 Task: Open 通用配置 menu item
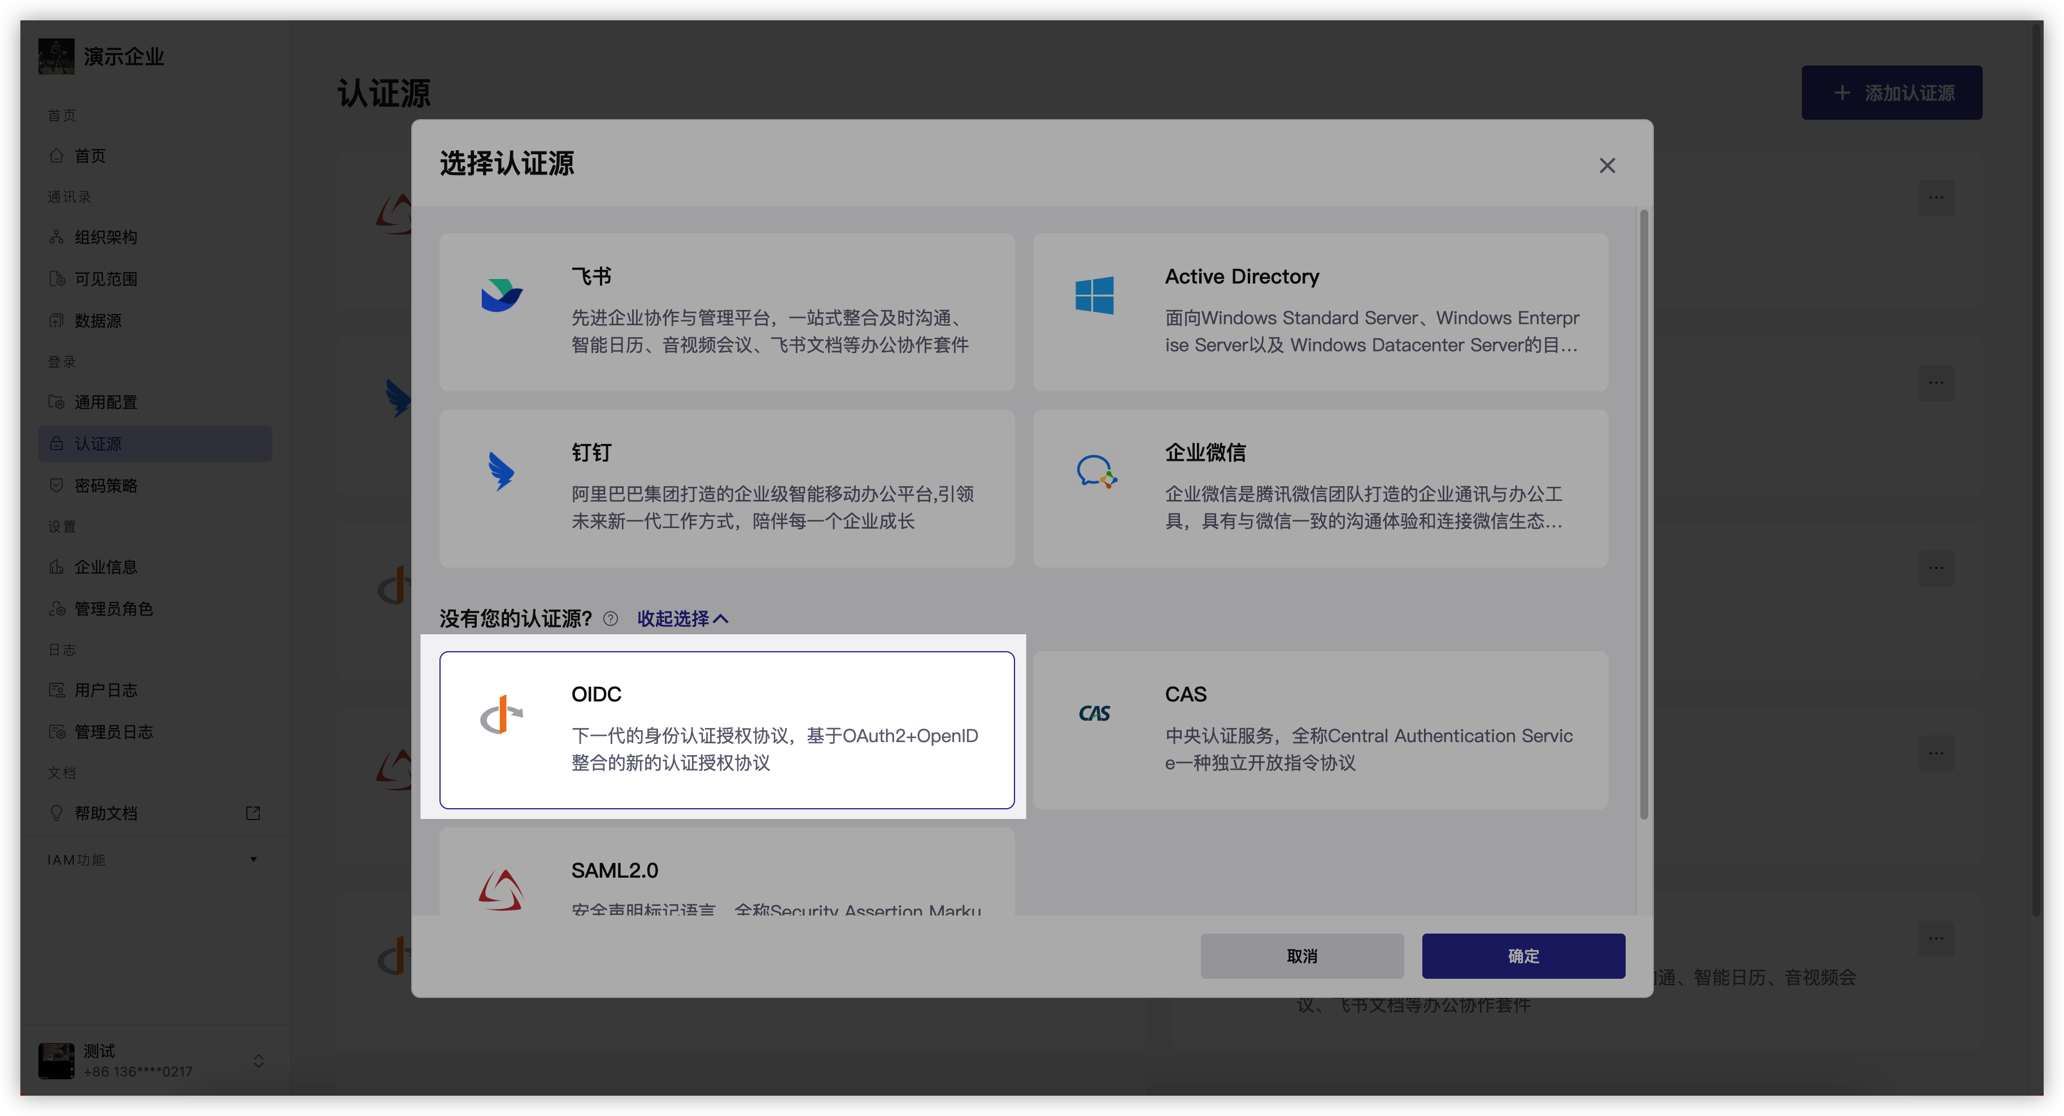coord(155,402)
